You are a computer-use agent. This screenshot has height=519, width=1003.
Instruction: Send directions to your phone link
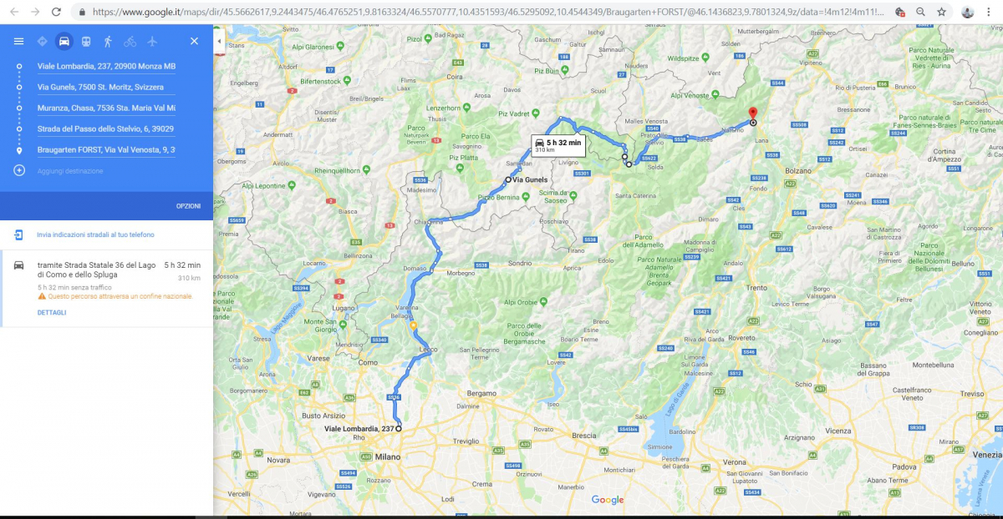(x=95, y=234)
